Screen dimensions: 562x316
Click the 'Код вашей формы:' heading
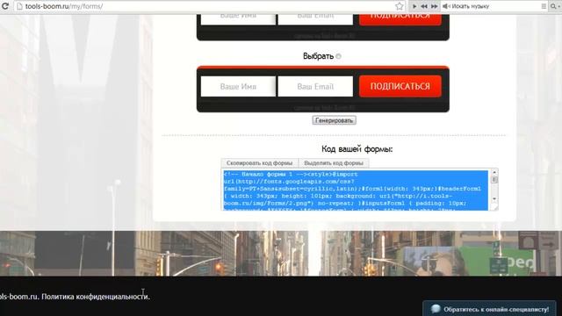pos(357,149)
